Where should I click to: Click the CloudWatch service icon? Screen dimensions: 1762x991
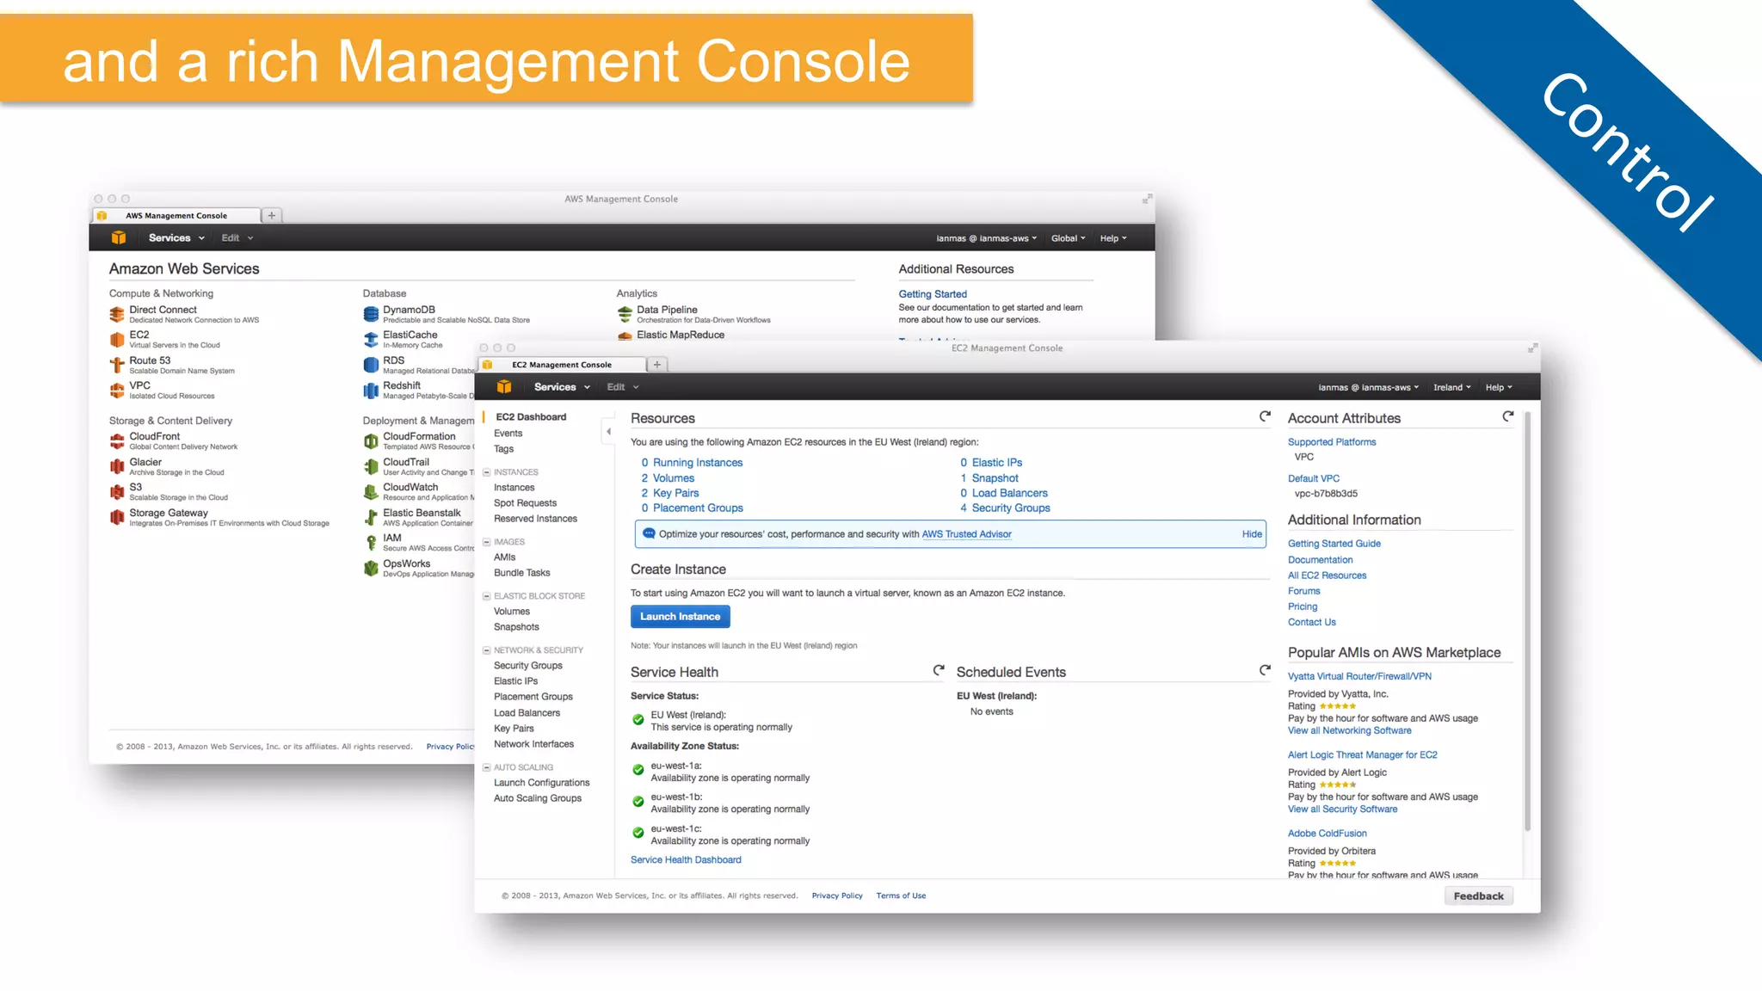pyautogui.click(x=371, y=492)
